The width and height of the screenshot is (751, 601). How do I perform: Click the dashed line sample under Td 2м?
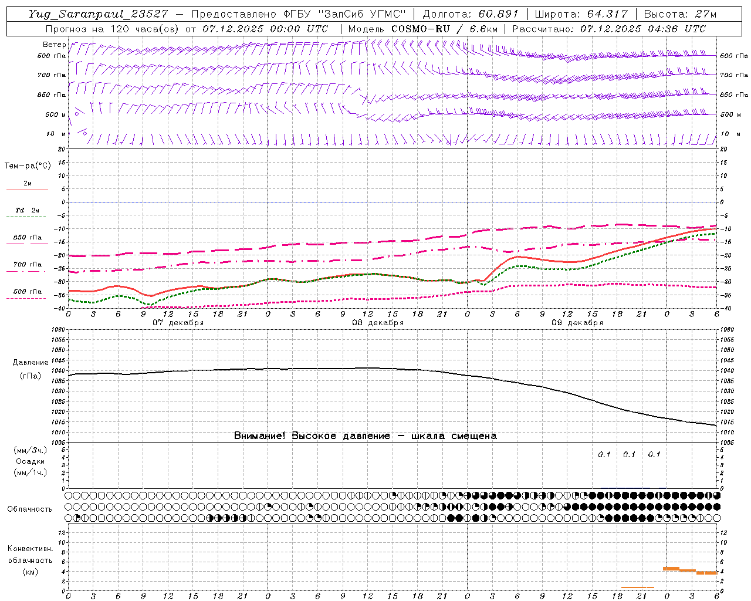coord(27,217)
